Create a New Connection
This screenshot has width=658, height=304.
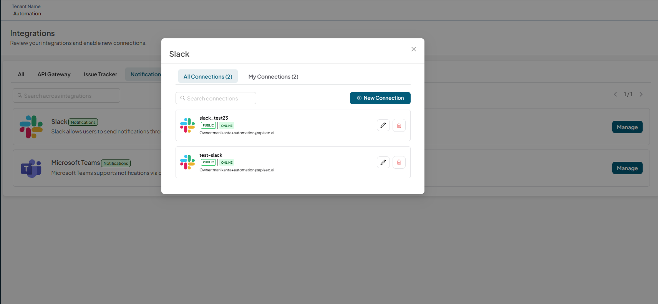click(x=380, y=98)
